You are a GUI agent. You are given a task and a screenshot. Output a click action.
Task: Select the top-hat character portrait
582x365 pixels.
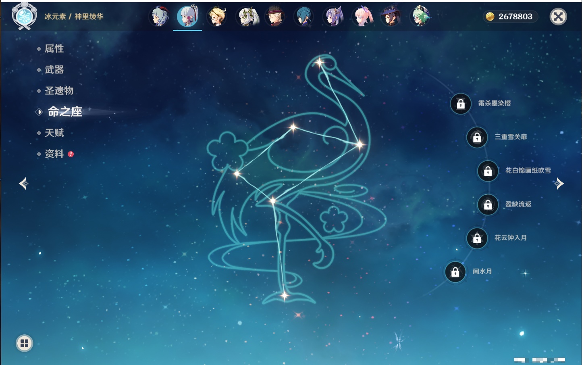point(275,17)
